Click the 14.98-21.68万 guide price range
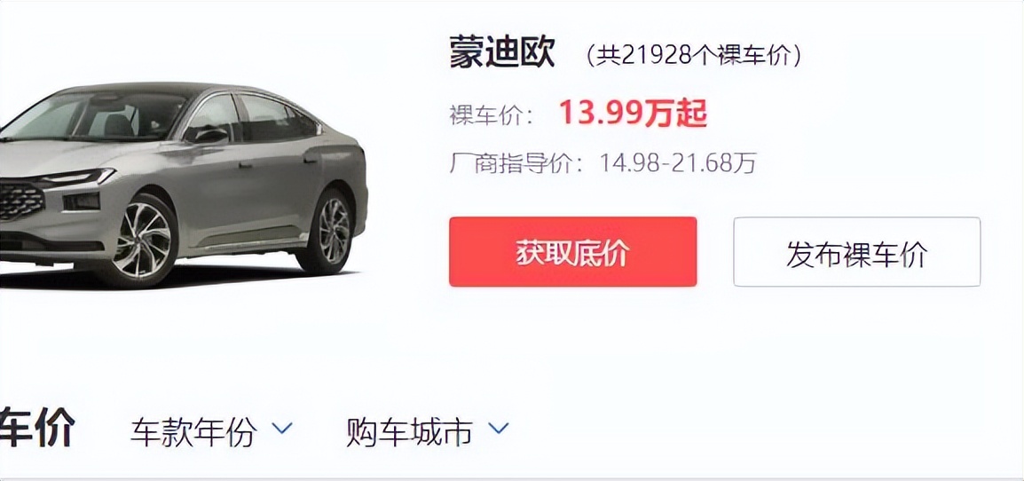Image resolution: width=1024 pixels, height=481 pixels. click(x=679, y=162)
